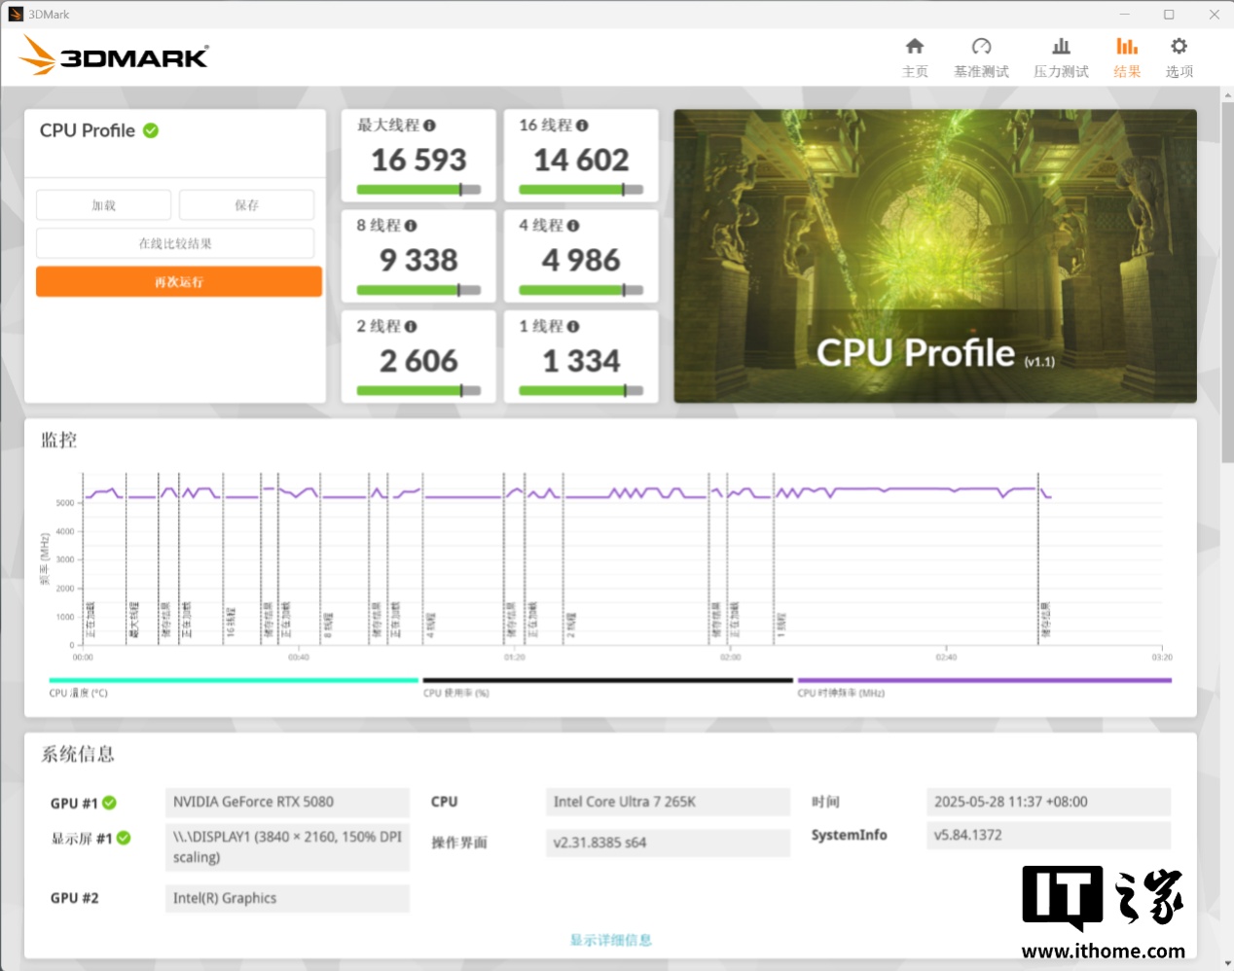
Task: Expand details via 显示详细信息 link
Action: tap(610, 940)
